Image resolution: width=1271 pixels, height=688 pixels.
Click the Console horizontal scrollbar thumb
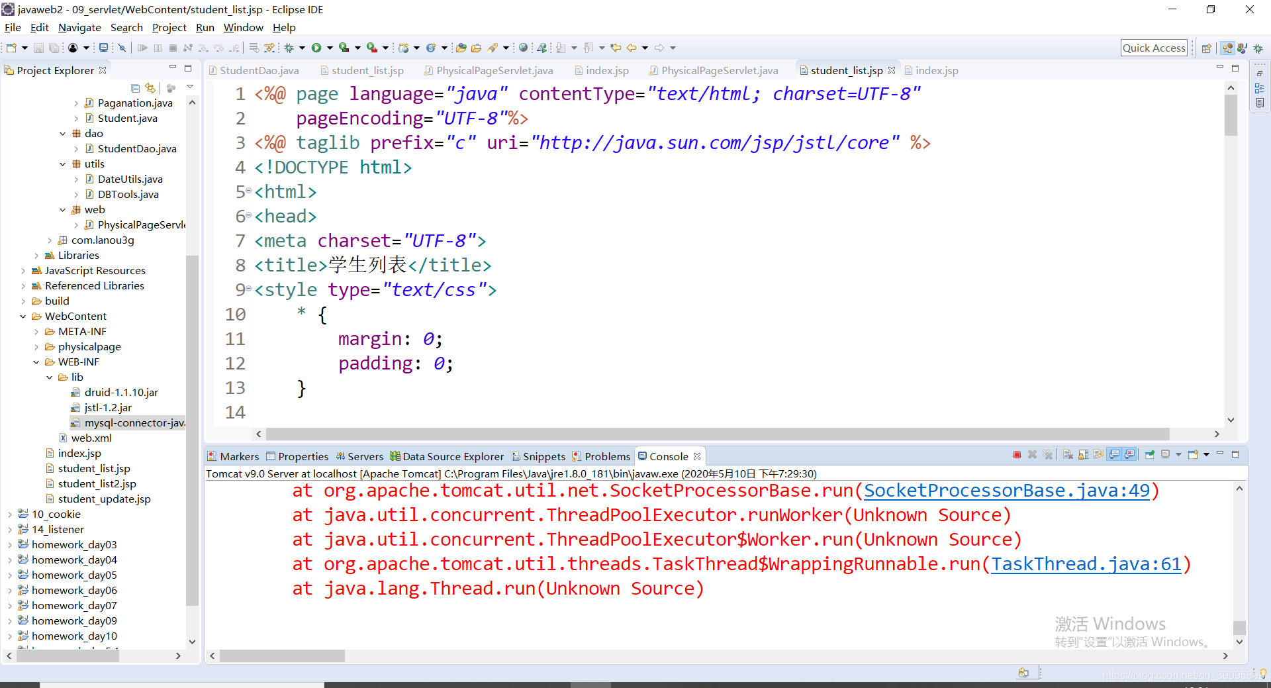(282, 656)
